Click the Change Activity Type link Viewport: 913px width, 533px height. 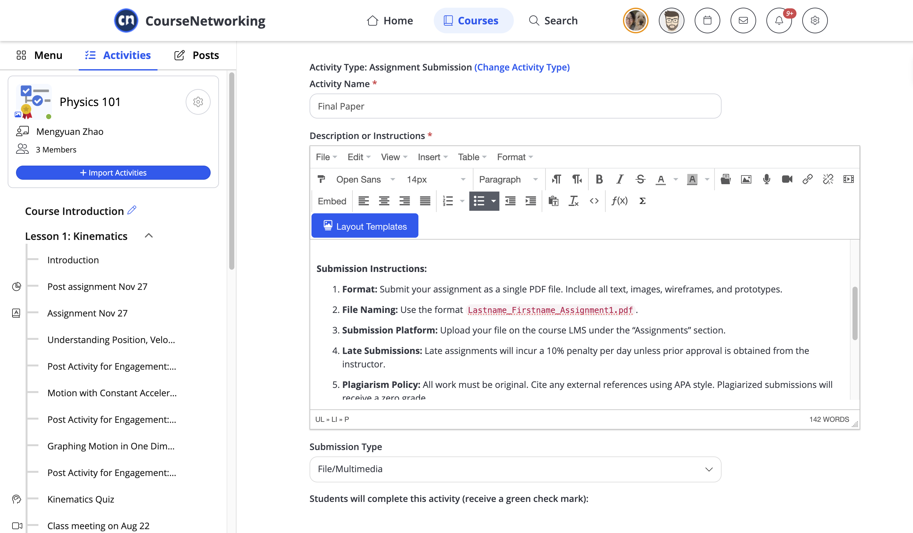click(x=522, y=67)
